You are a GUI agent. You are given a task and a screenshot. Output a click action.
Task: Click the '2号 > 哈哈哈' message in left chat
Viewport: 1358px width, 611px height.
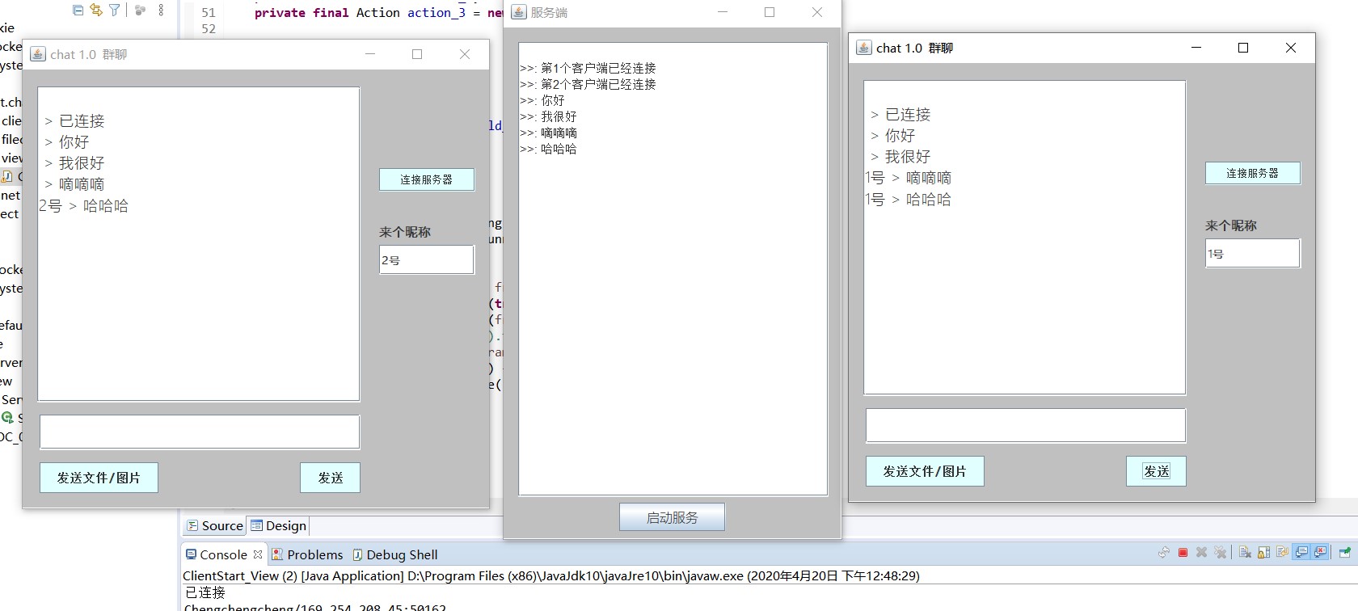84,206
